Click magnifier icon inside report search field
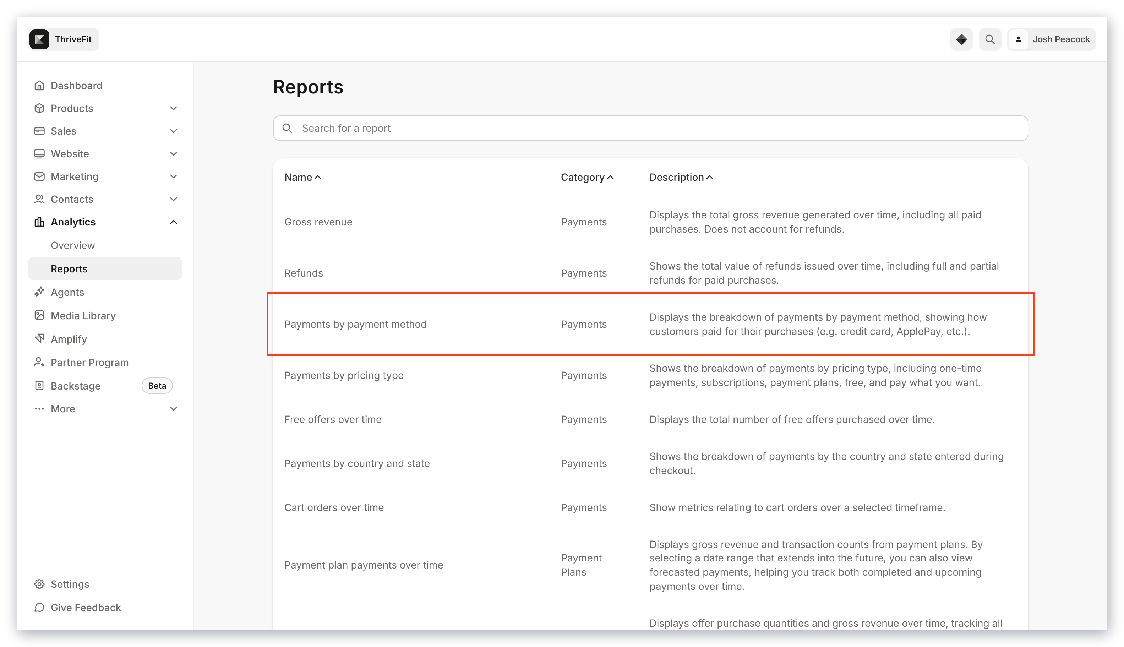The width and height of the screenshot is (1124, 647). point(287,128)
